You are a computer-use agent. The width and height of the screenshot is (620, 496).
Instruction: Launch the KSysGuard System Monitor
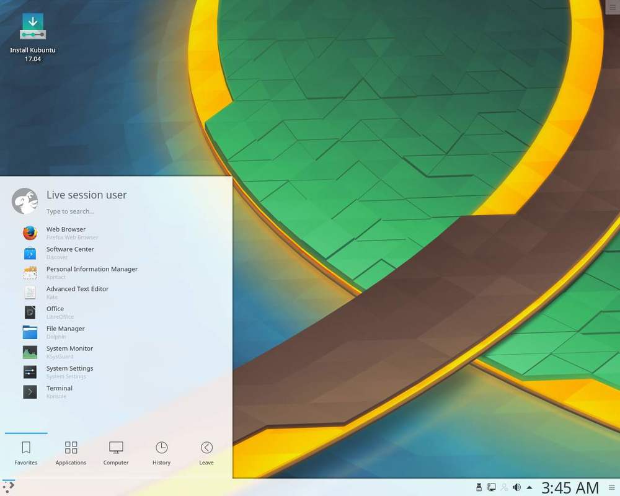(x=69, y=352)
